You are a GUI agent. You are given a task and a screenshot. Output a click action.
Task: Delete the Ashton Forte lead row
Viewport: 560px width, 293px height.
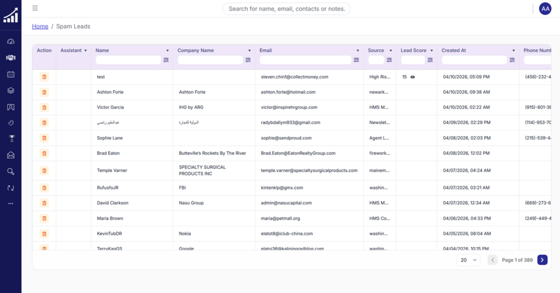click(x=44, y=92)
